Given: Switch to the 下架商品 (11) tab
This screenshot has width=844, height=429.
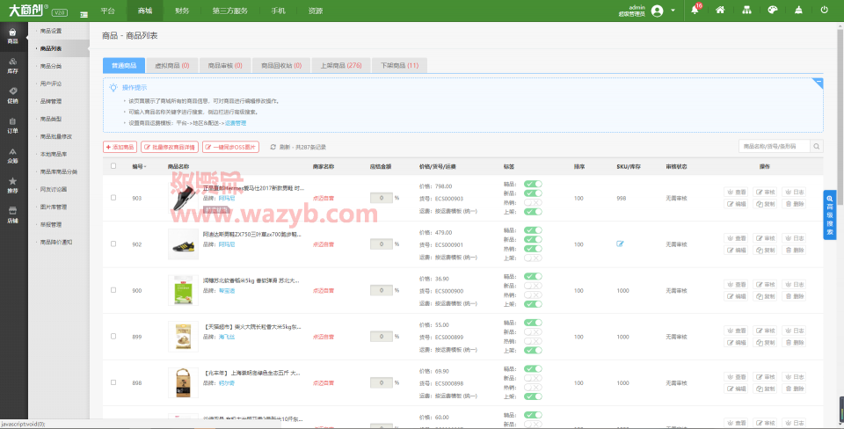Looking at the screenshot, I should point(399,65).
